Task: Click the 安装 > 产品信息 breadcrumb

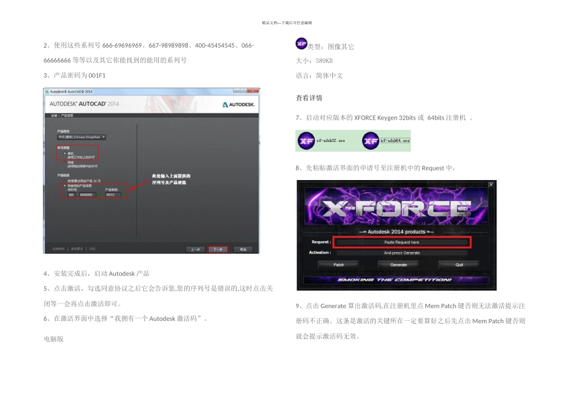Action: [x=62, y=115]
